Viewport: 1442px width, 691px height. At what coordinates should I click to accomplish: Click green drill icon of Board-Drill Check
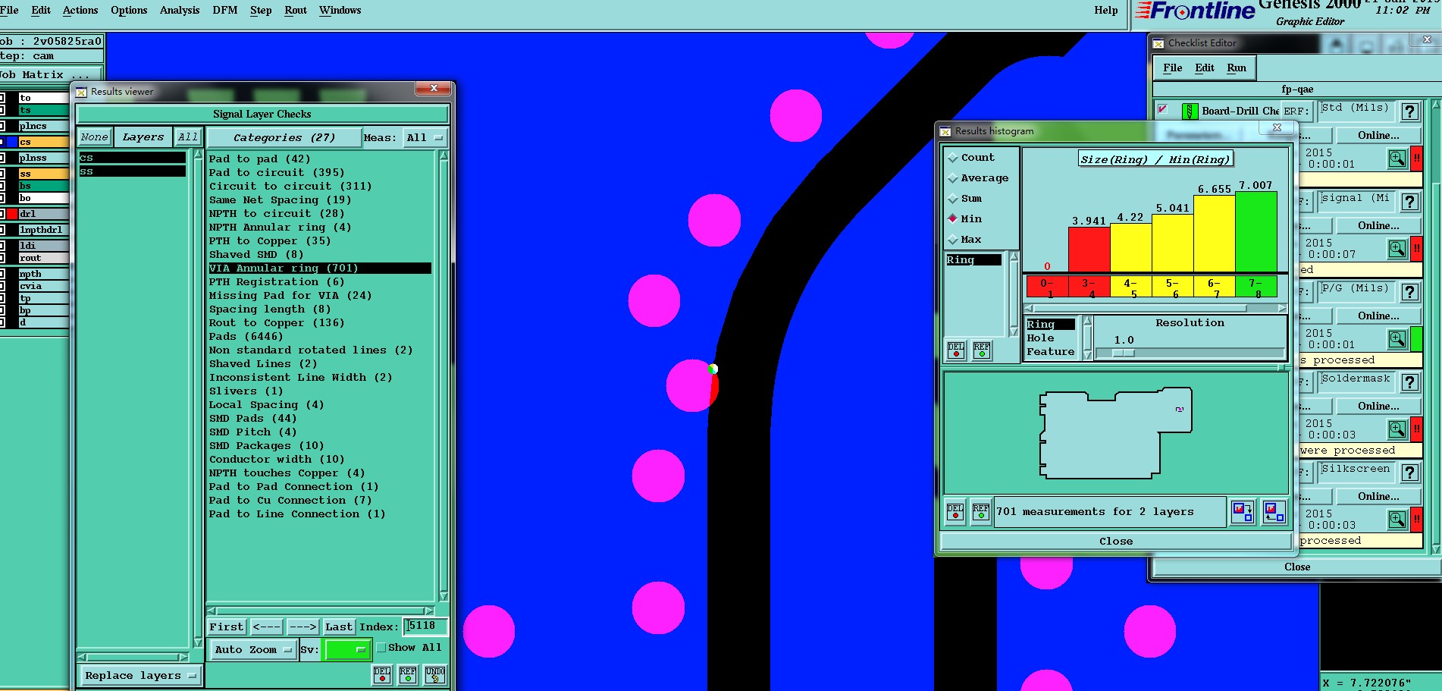1190,111
